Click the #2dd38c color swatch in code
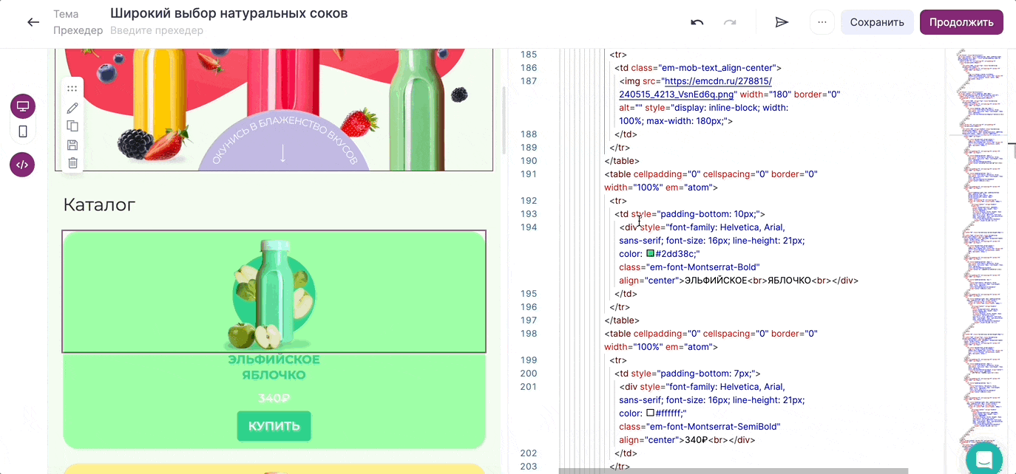1016x474 pixels. (651, 253)
